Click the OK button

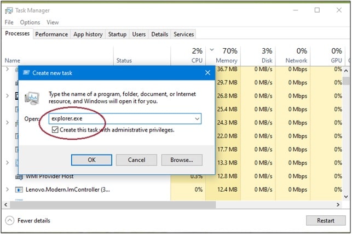91,160
